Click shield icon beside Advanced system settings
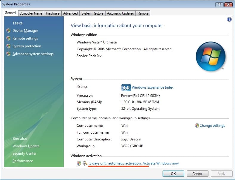This screenshot has width=235, height=180. [x=8, y=54]
